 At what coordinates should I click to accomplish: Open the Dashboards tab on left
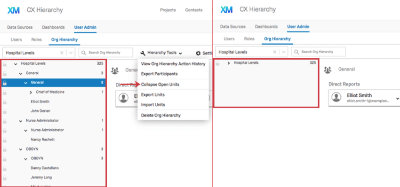pyautogui.click(x=53, y=27)
